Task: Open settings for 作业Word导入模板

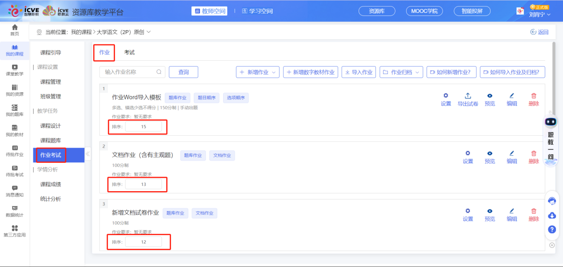Action: tap(446, 99)
